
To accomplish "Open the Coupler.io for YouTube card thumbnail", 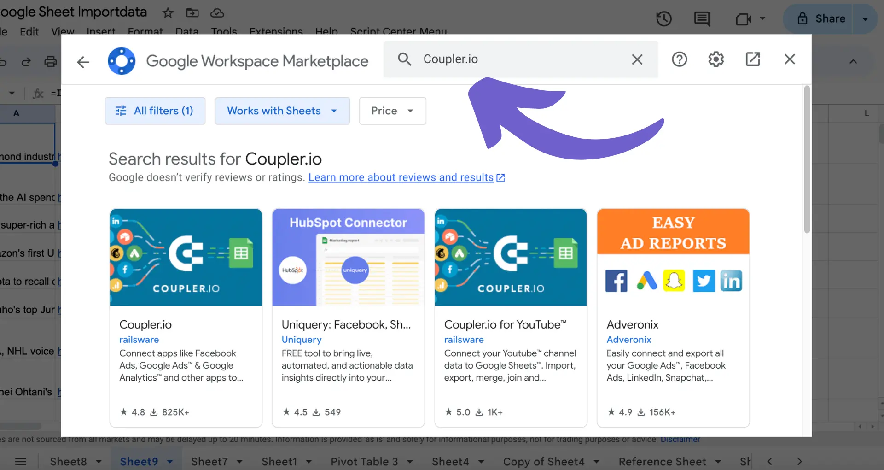I will 511,257.
